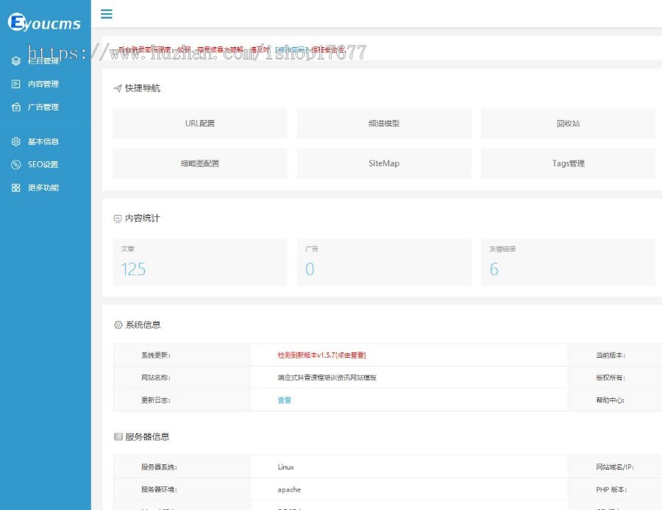Open the 友情链接 count card showing 6
Image resolution: width=662 pixels, height=510 pixels.
point(569,262)
